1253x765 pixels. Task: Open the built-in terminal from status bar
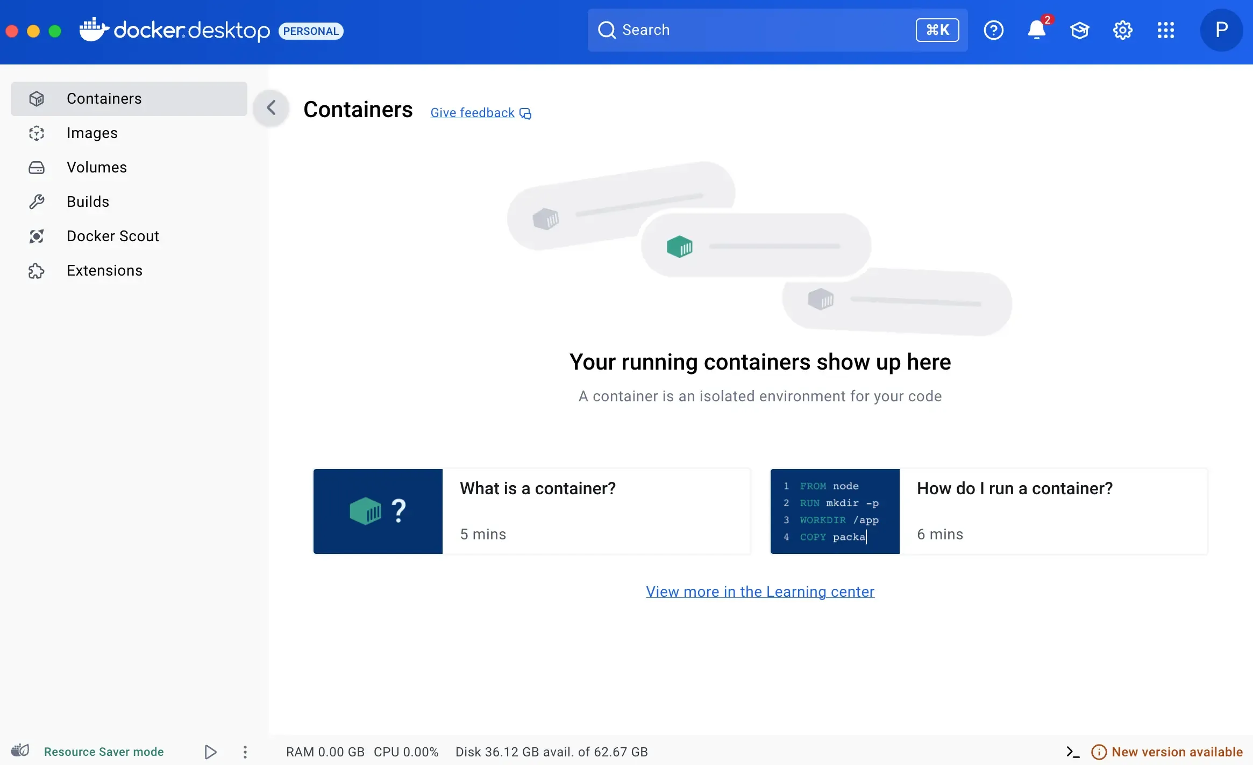1072,752
